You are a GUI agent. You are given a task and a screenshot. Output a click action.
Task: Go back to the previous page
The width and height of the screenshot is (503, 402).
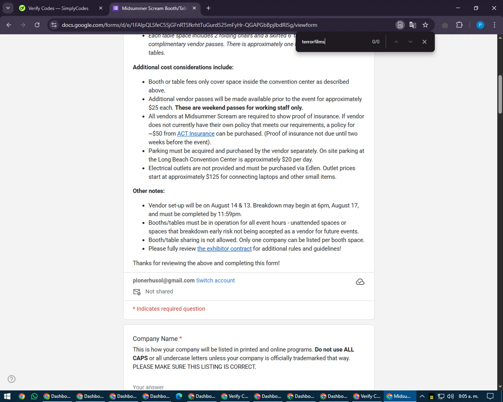point(9,25)
